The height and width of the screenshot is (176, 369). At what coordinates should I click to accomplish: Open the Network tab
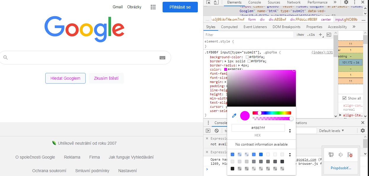tap(294, 2)
